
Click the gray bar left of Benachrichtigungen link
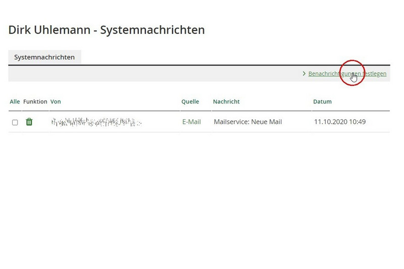pos(151,74)
